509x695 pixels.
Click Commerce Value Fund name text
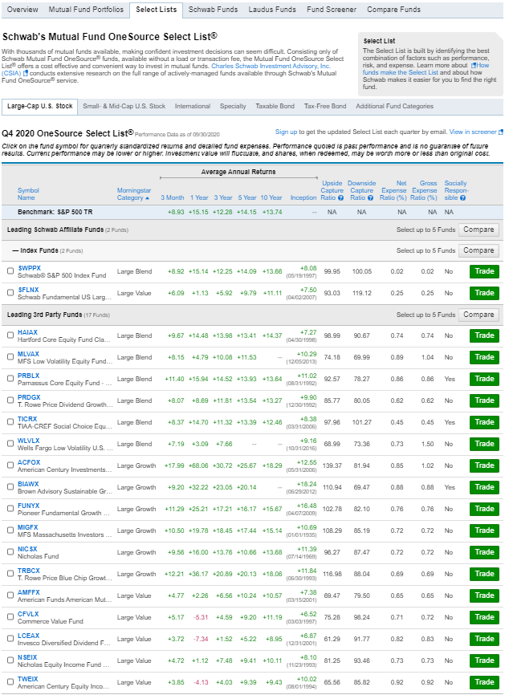50,621
